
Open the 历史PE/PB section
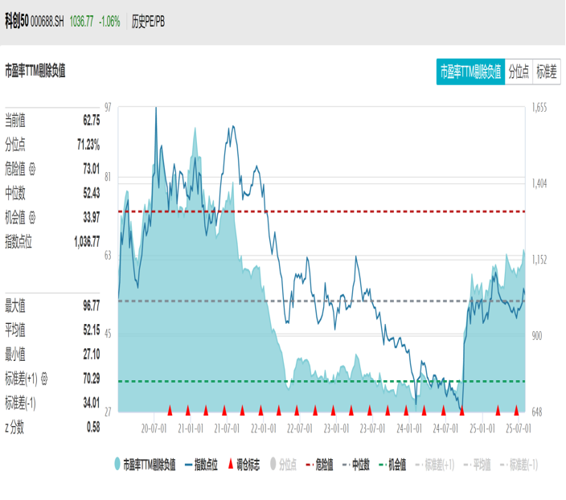coord(148,22)
